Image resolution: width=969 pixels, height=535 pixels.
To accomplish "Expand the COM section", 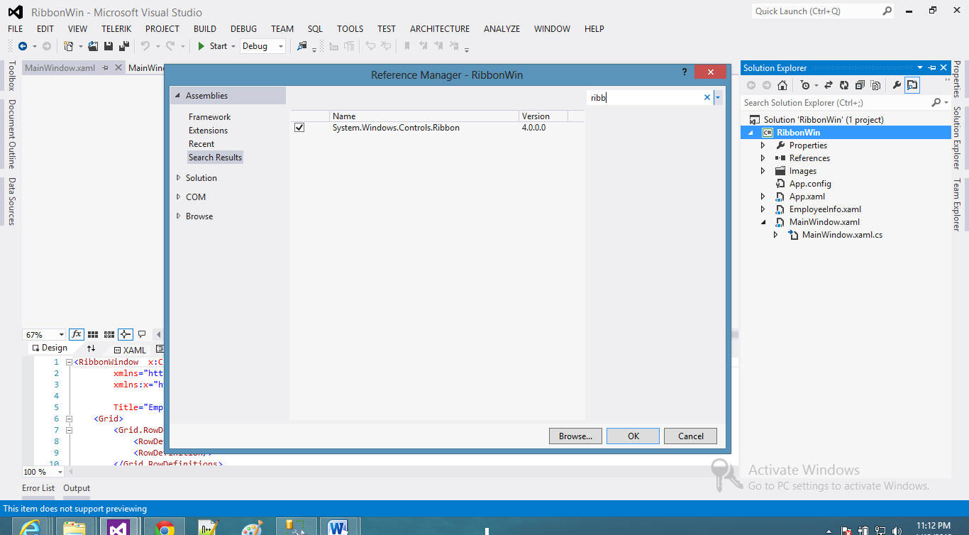I will point(179,197).
